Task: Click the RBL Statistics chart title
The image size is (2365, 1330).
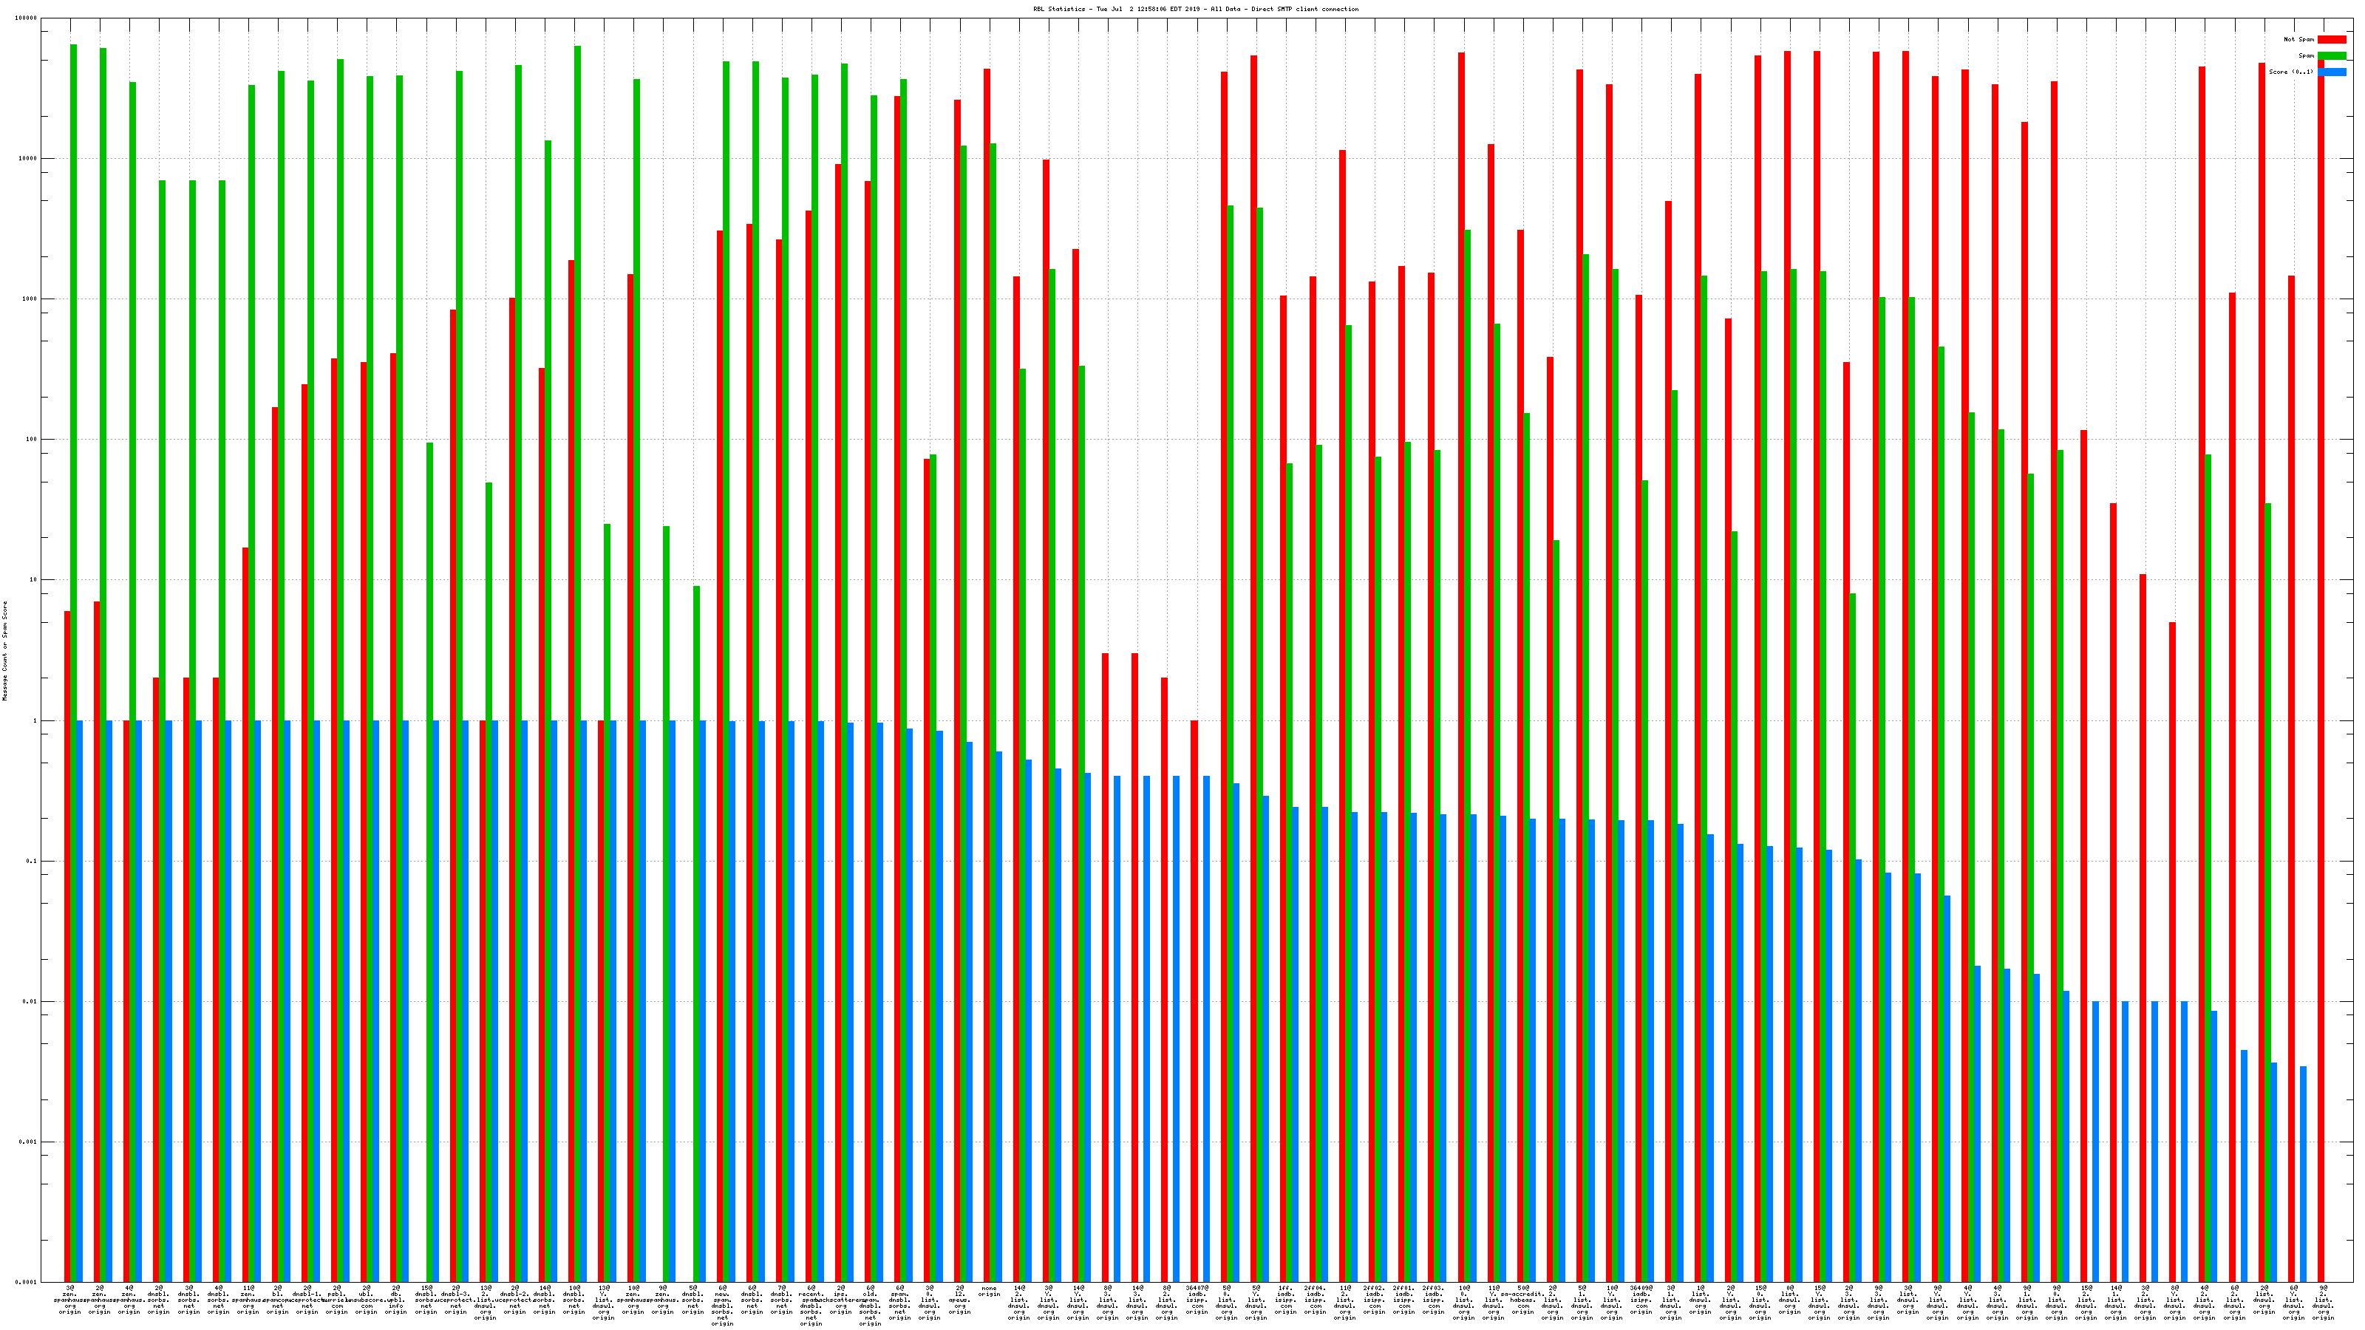Action: [1195, 9]
